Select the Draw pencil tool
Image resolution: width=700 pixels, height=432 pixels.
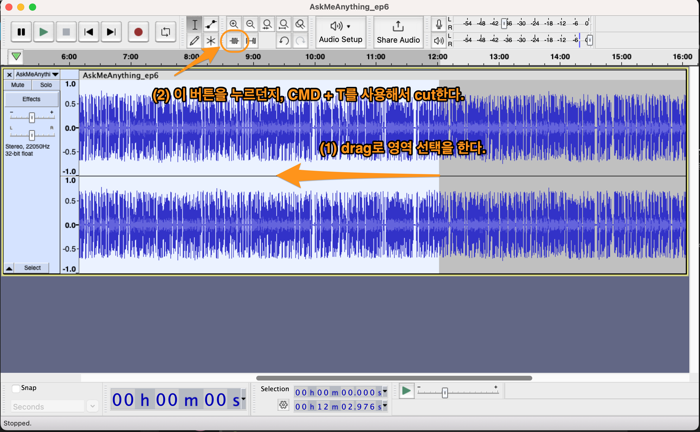[x=194, y=41]
